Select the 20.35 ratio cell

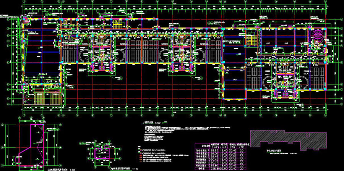click(232, 160)
